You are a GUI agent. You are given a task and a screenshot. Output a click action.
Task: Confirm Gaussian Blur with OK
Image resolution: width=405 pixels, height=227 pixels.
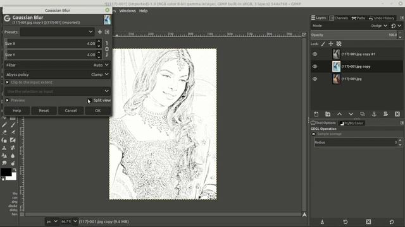pos(97,110)
